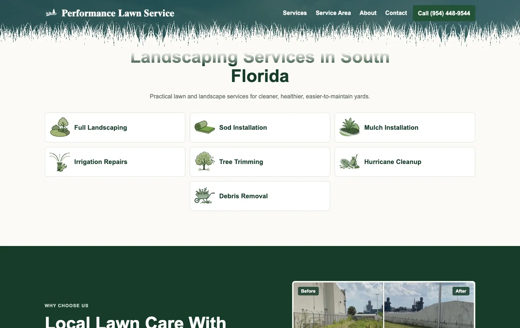Open the Hurricane Cleanup label

tap(393, 162)
